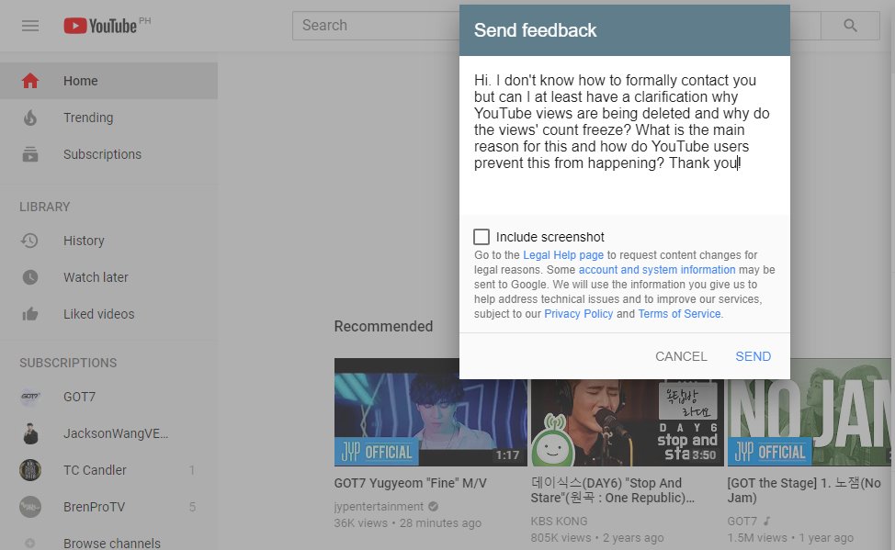
Task: Click the search magnifier button
Action: (x=850, y=26)
